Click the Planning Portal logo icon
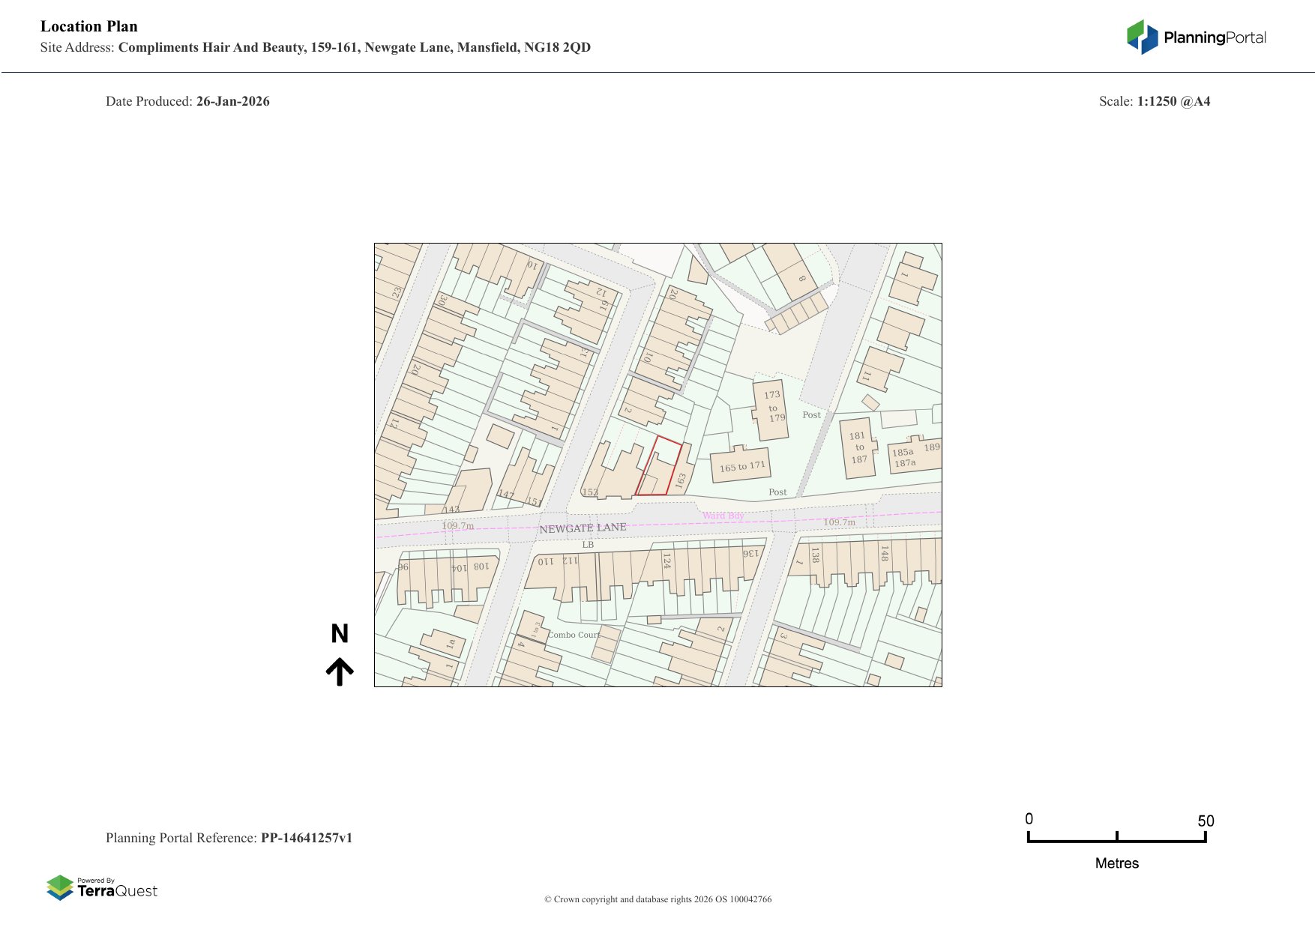This screenshot has height=930, width=1315. coord(1142,37)
